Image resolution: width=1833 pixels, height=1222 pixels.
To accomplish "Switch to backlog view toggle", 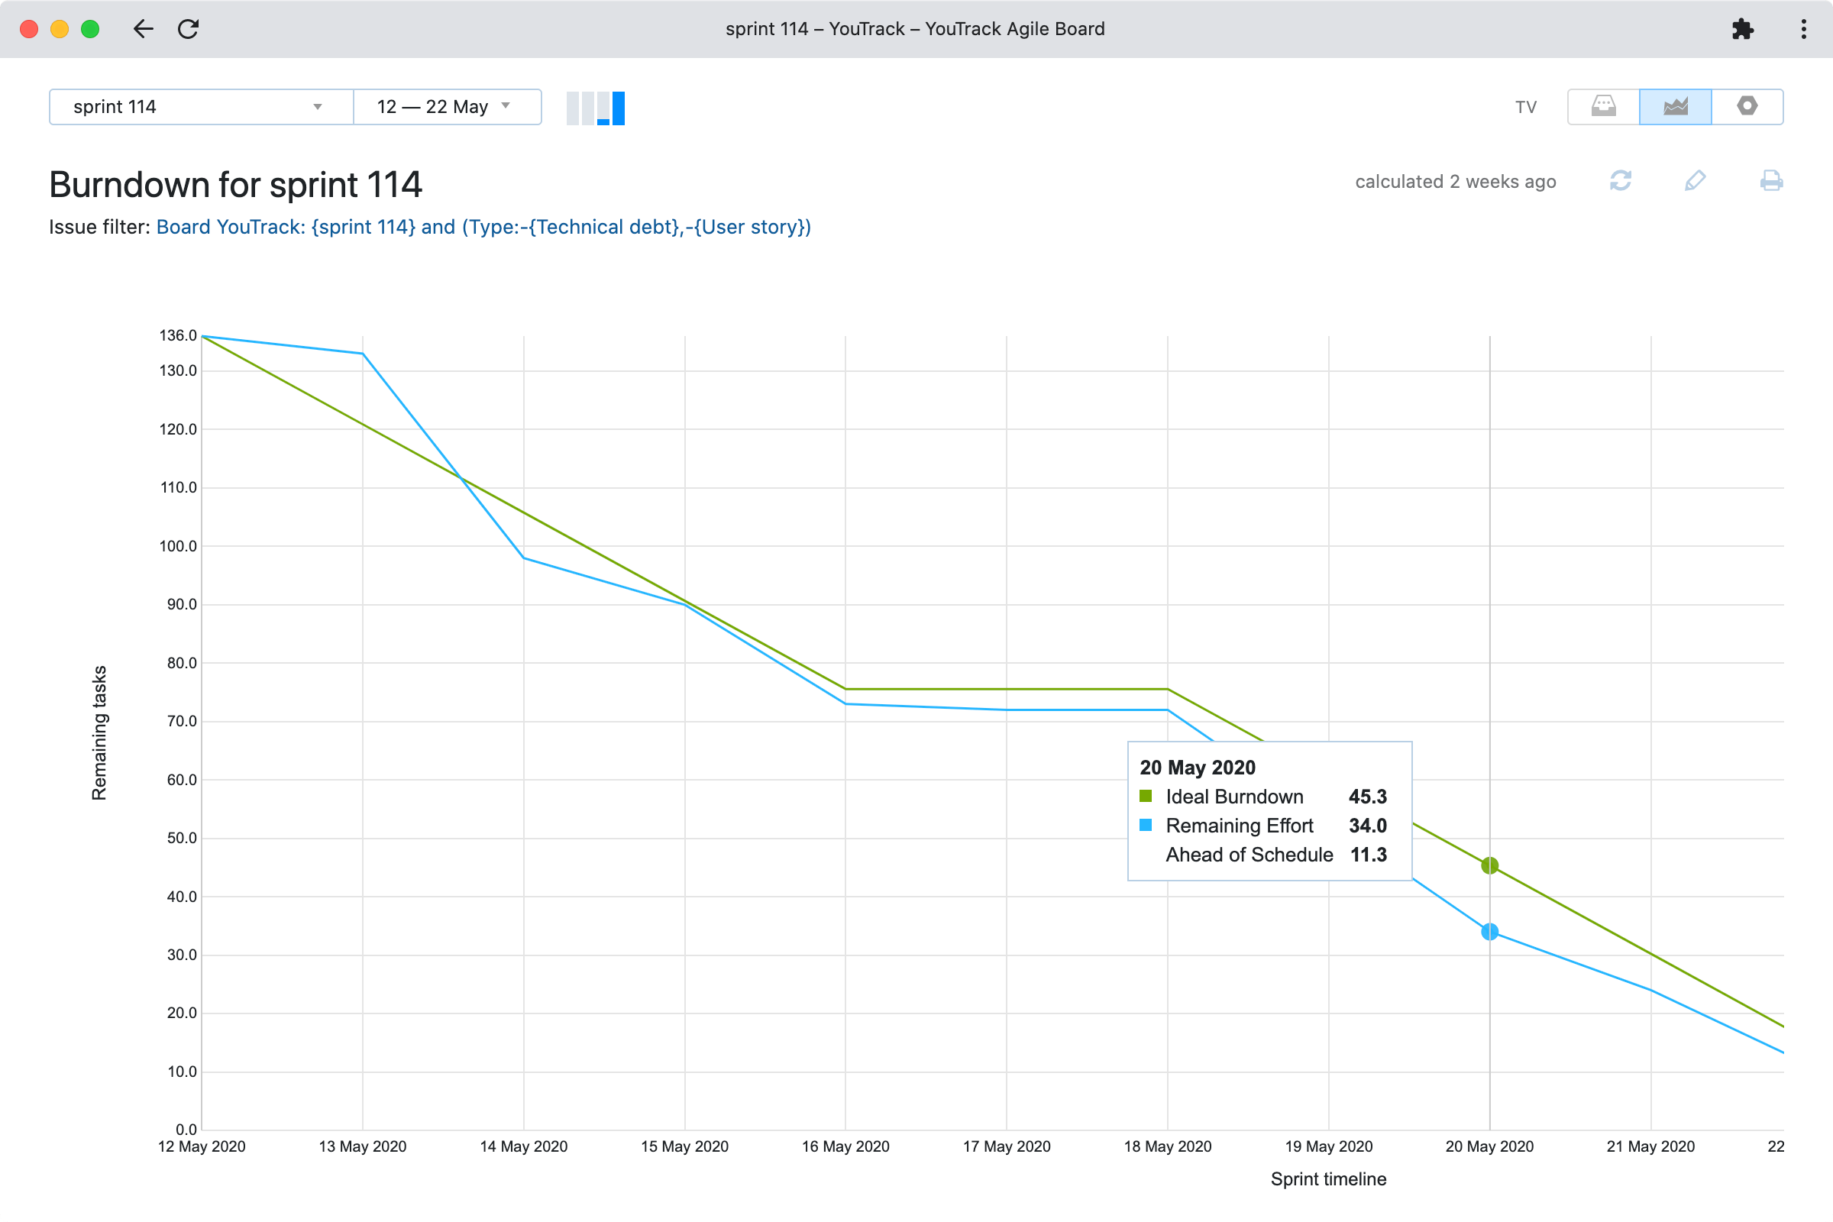I will 1603,106.
